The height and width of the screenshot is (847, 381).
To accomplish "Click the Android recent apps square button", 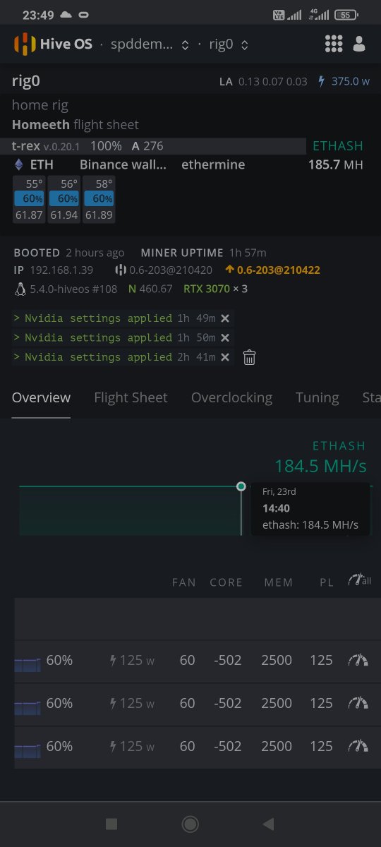I will point(111,824).
